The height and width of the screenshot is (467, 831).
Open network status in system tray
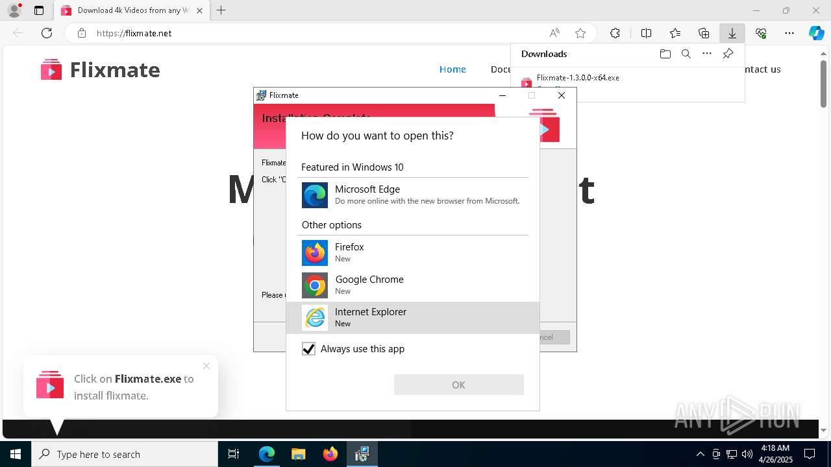[x=732, y=454]
